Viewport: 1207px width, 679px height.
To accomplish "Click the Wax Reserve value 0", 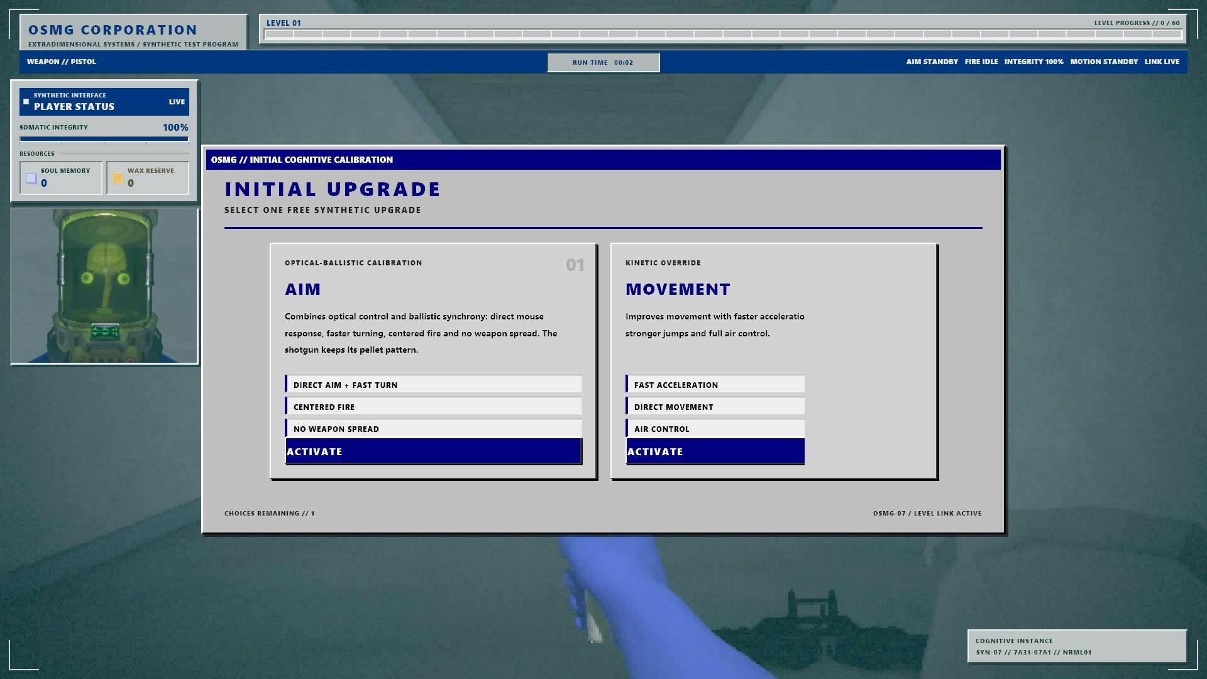I will [x=131, y=184].
